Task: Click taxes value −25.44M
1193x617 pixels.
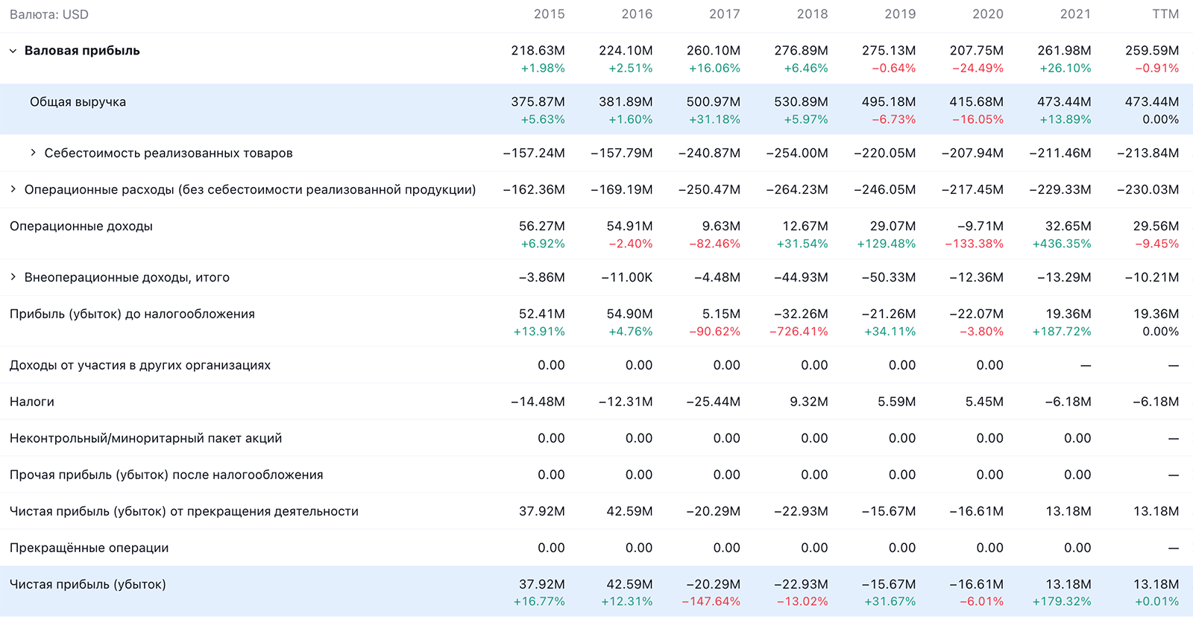Action: 714,402
